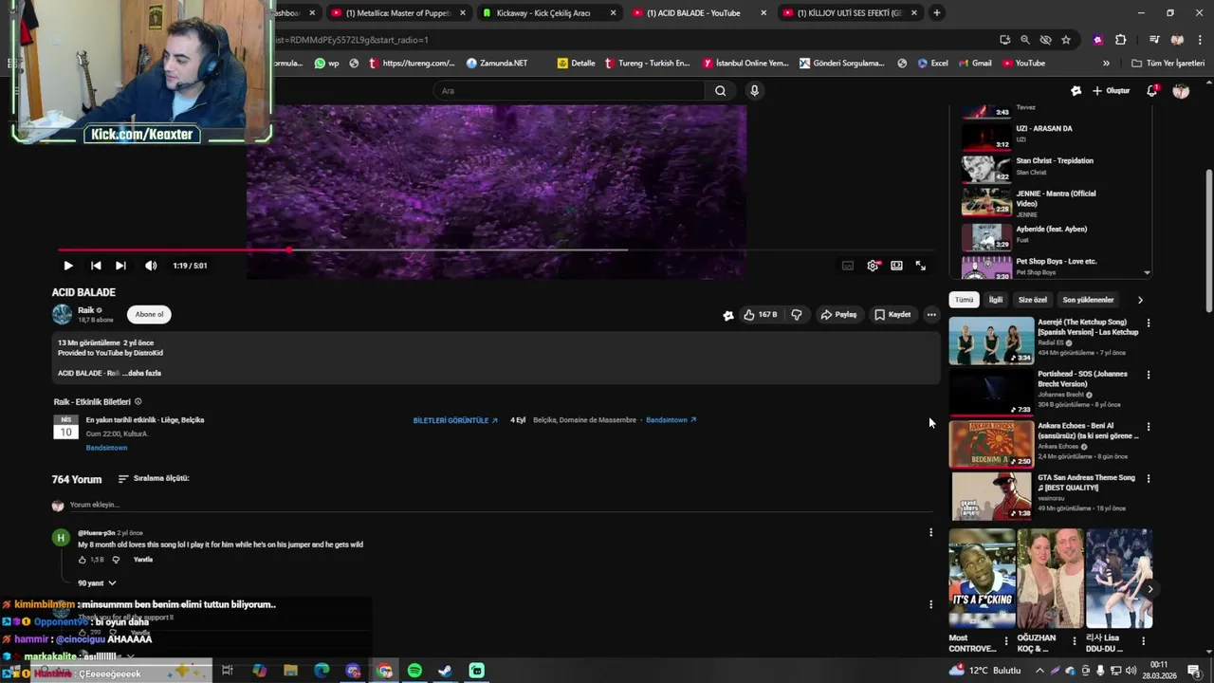Open GTA San Andreas Theme Song video
This screenshot has width=1214, height=683.
pyautogui.click(x=991, y=496)
